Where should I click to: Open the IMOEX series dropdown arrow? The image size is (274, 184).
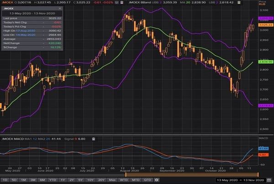pyautogui.click(x=116, y=2)
